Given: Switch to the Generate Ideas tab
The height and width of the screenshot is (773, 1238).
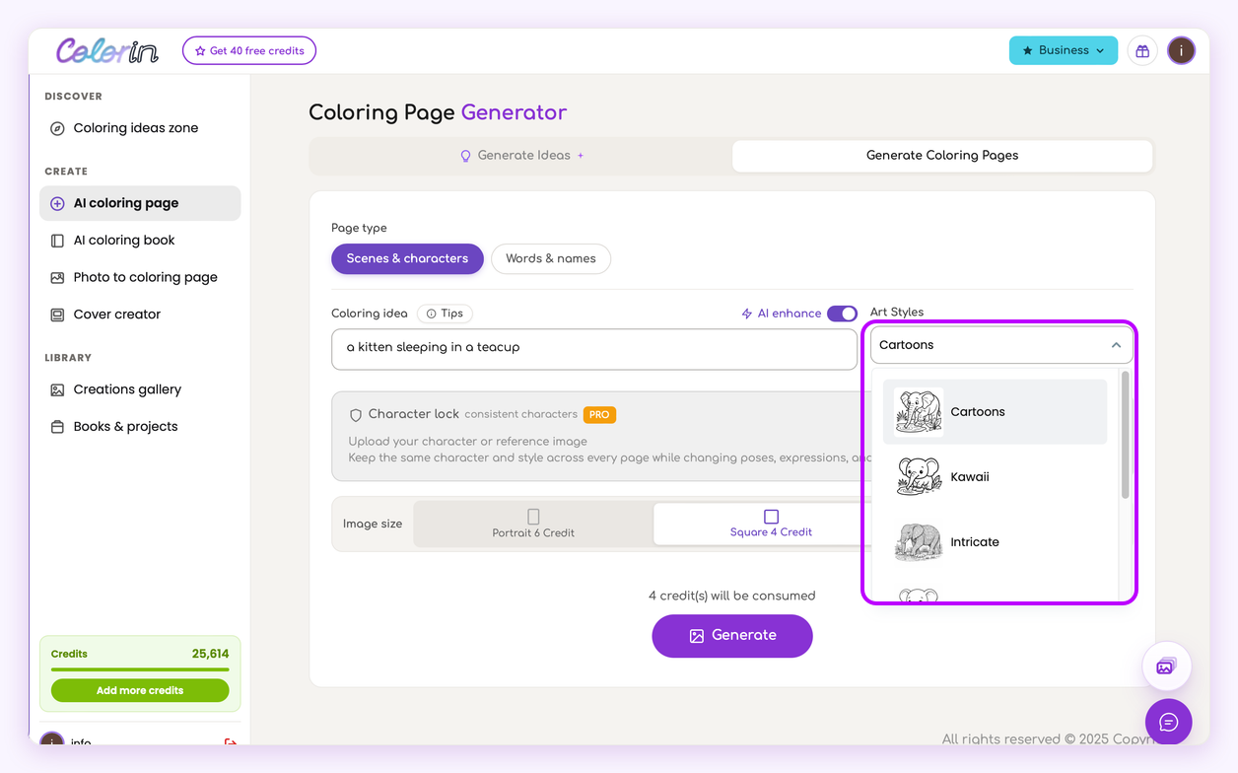Looking at the screenshot, I should coord(522,156).
